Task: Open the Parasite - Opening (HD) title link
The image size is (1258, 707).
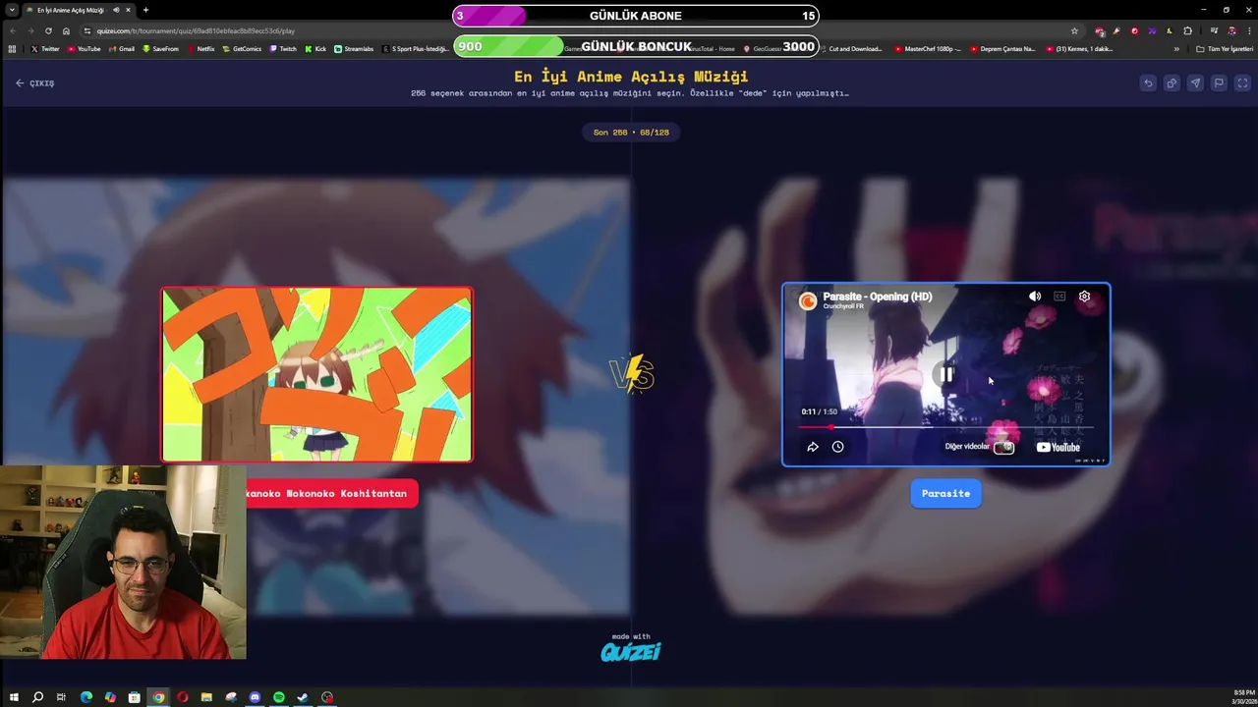Action: pos(878,297)
